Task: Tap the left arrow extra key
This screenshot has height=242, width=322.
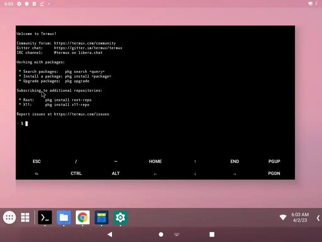Action: (155, 174)
